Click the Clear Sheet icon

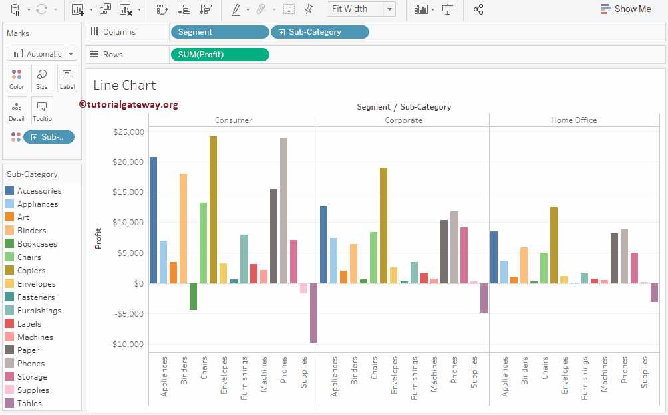click(126, 10)
